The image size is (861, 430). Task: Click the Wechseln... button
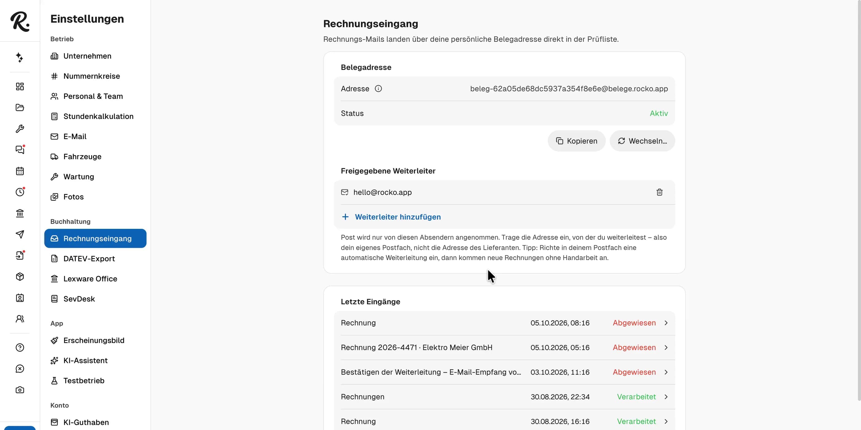(642, 141)
